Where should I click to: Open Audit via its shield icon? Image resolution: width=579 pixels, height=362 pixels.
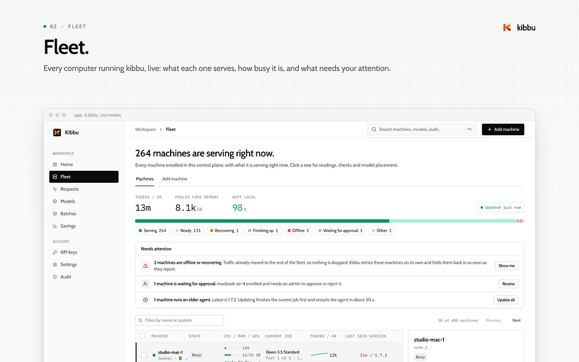click(x=55, y=277)
